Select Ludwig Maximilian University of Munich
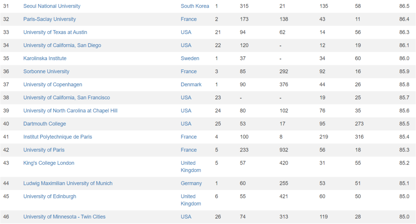The height and width of the screenshot is (224, 416). pos(68,183)
